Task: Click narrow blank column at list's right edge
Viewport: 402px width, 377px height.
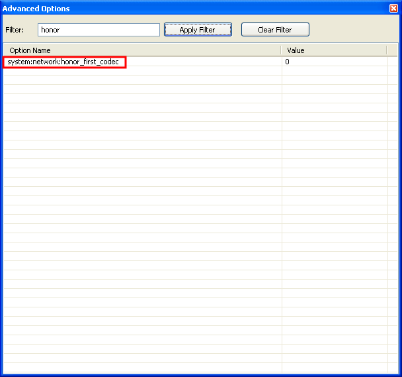Action: (393, 212)
